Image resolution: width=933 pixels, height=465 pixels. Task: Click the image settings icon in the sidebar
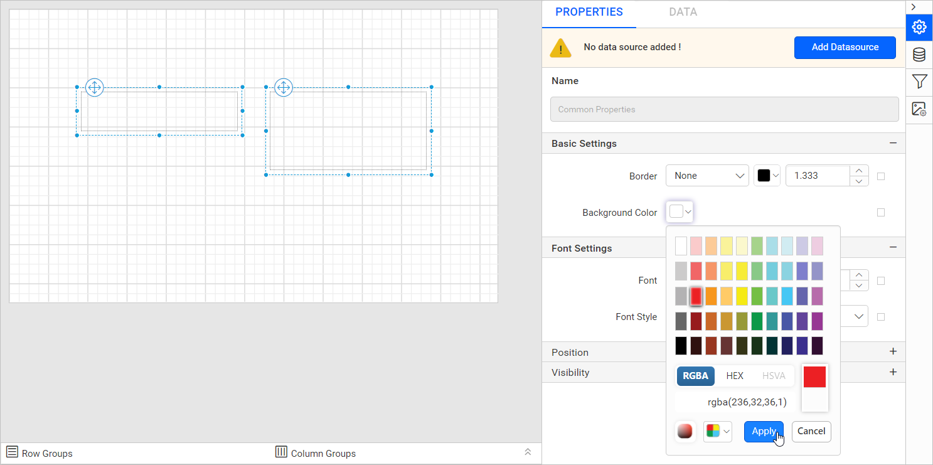(x=919, y=109)
